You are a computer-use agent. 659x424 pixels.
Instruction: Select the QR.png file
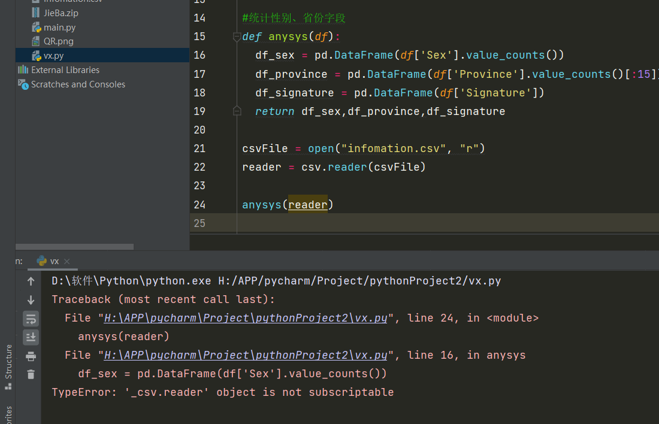pos(58,41)
